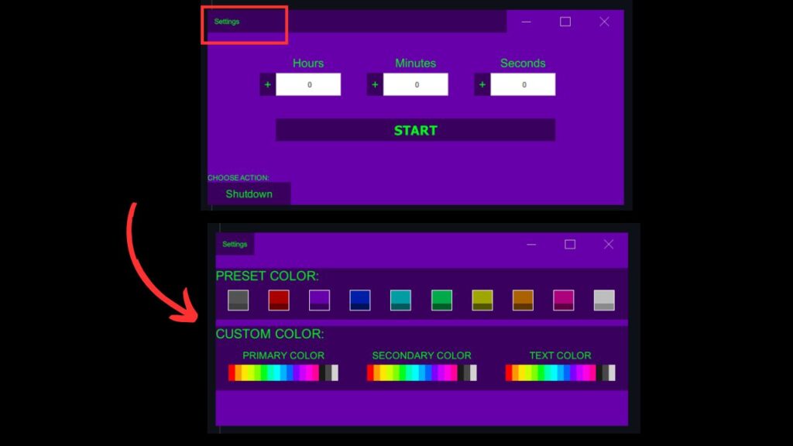
Task: Click the SECONDARY COLOR label
Action: coord(422,355)
